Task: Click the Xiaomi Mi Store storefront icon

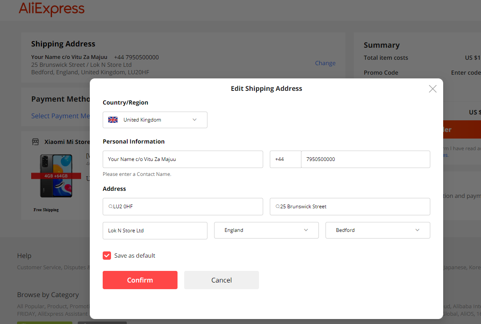Action: [35, 141]
